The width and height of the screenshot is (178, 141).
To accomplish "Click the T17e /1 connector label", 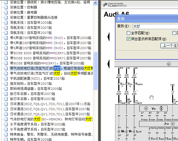I will 122,85.
